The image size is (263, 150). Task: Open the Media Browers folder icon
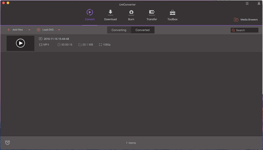236,19
